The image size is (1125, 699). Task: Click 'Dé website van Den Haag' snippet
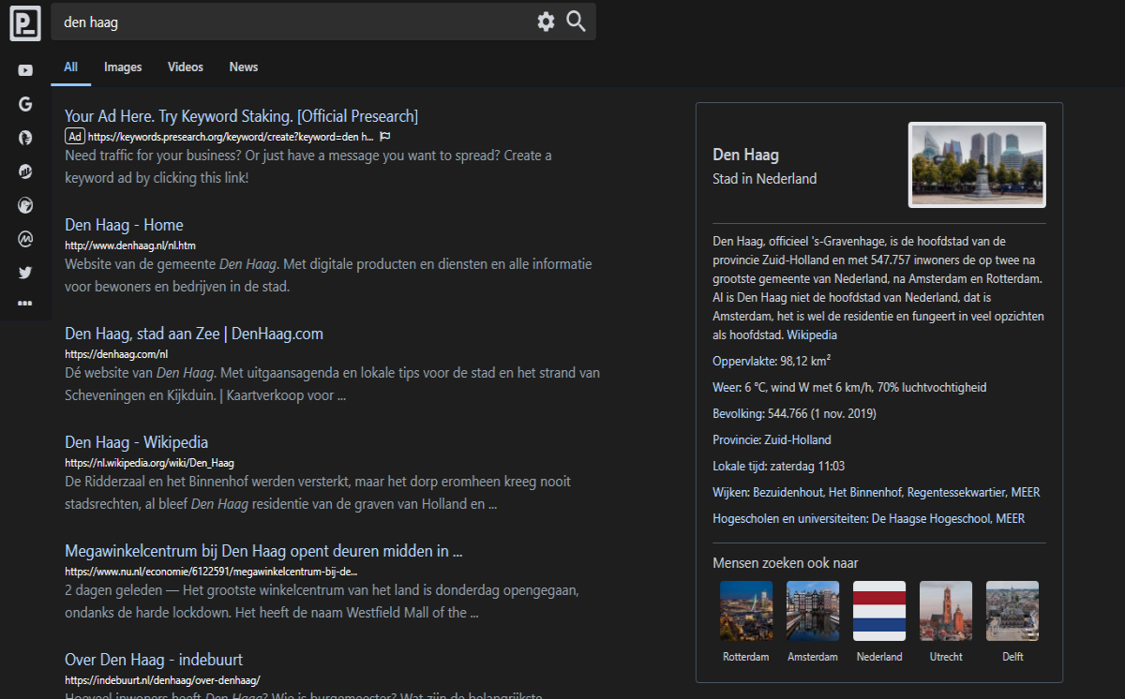332,384
